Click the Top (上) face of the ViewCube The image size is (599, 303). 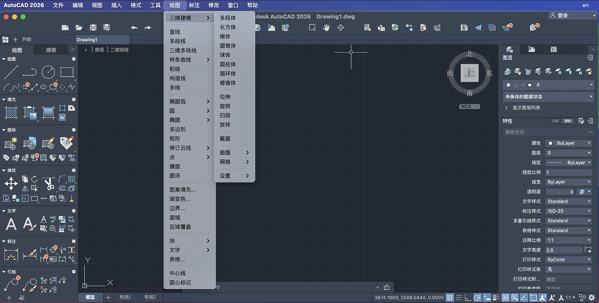[469, 73]
